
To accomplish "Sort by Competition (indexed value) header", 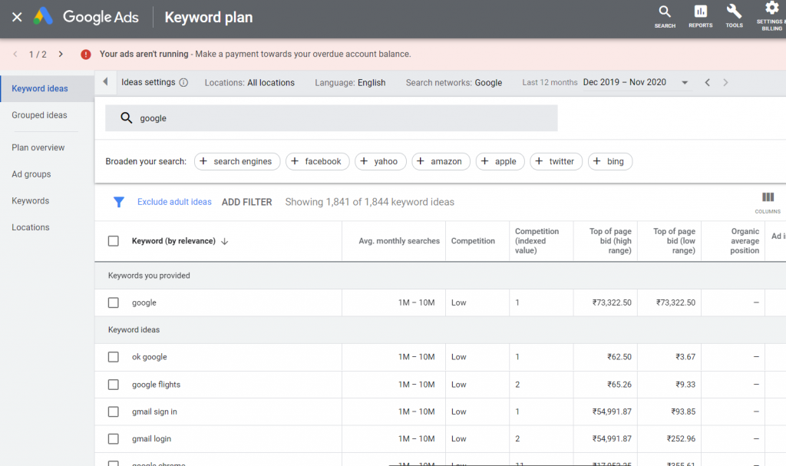I will pyautogui.click(x=537, y=241).
